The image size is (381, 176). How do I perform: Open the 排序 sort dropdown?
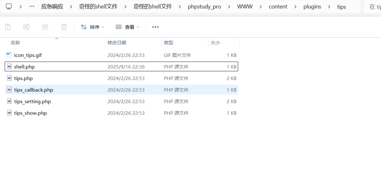coord(92,27)
